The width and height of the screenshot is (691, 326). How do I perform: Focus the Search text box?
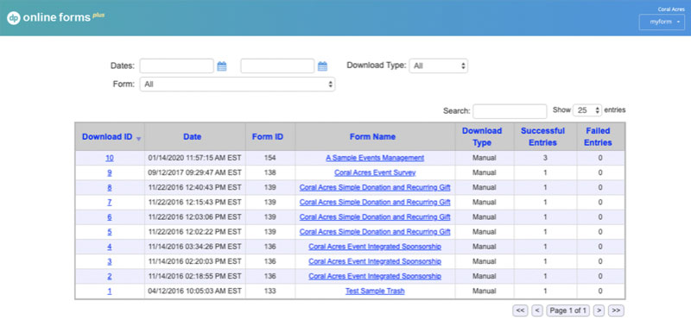[x=510, y=111]
